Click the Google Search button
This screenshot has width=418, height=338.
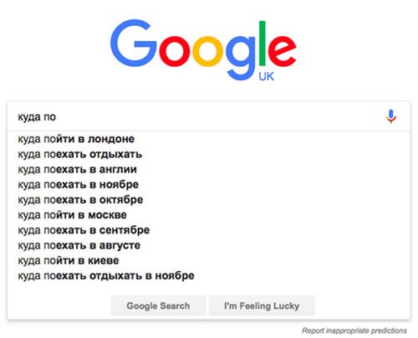point(158,305)
